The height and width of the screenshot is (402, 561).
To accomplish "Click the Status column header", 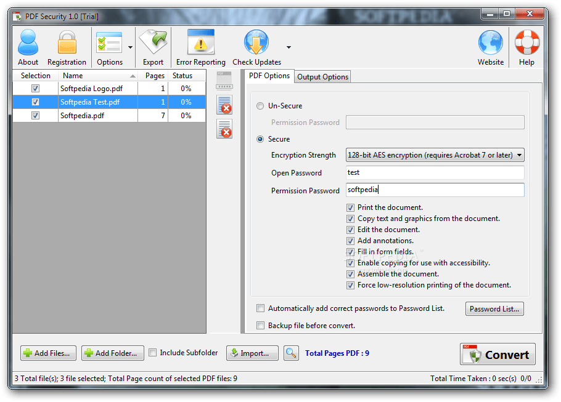I will [187, 76].
